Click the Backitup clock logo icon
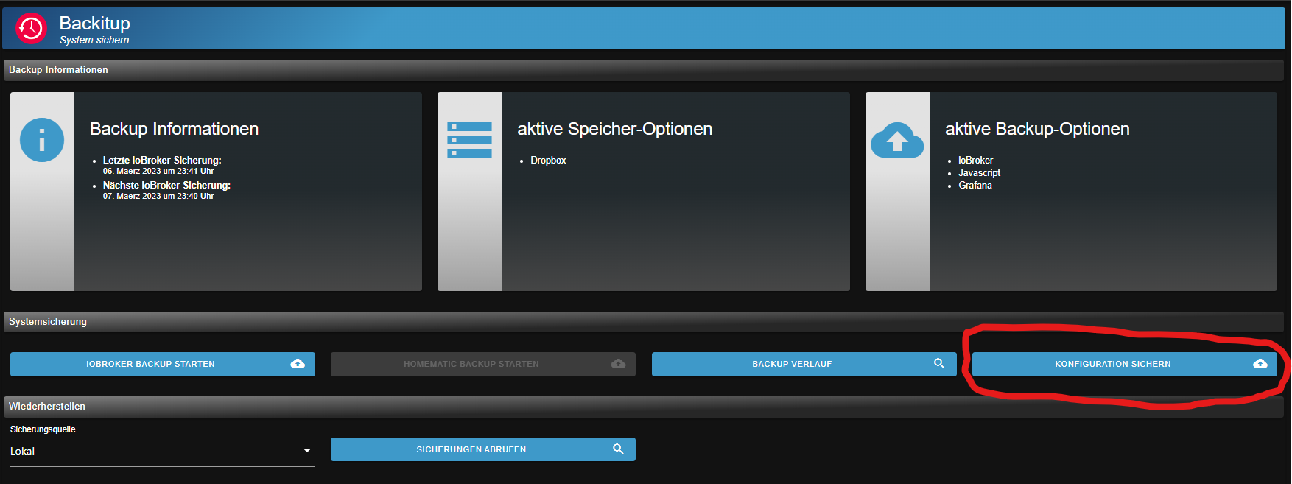The width and height of the screenshot is (1292, 484). click(31, 29)
